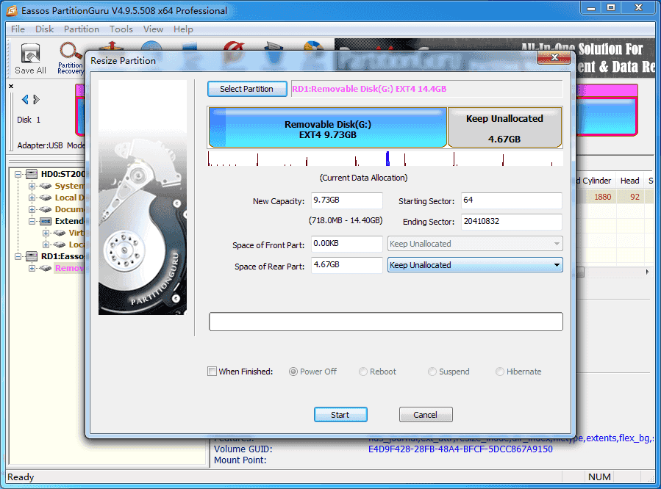Viewport: 661px width, 489px height.
Task: Click the Volume GUID value text
Action: tap(460, 449)
